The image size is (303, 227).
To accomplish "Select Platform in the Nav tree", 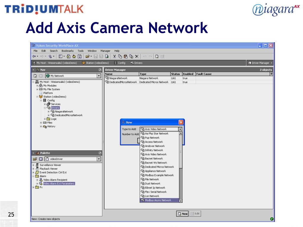I will click(x=48, y=93).
